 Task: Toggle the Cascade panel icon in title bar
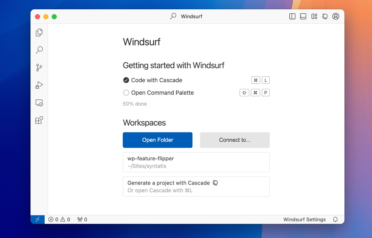click(325, 16)
